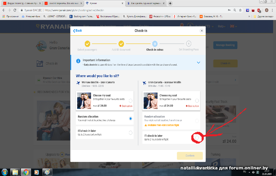Screen dimensions: 276x176
Task: Select Random allocation for Gran Canaria - Warsaw Modlin
Action: click(197, 121)
